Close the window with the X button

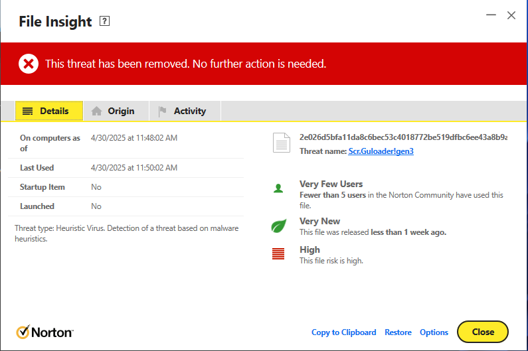pyautogui.click(x=511, y=15)
